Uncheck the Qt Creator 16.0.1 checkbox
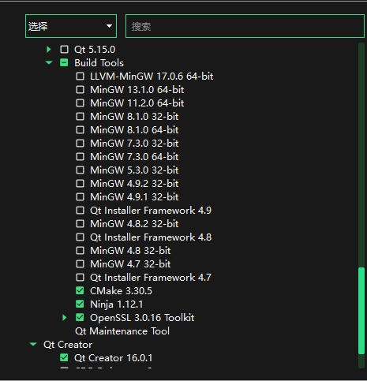Screen dimensions: 367x381 [64, 357]
